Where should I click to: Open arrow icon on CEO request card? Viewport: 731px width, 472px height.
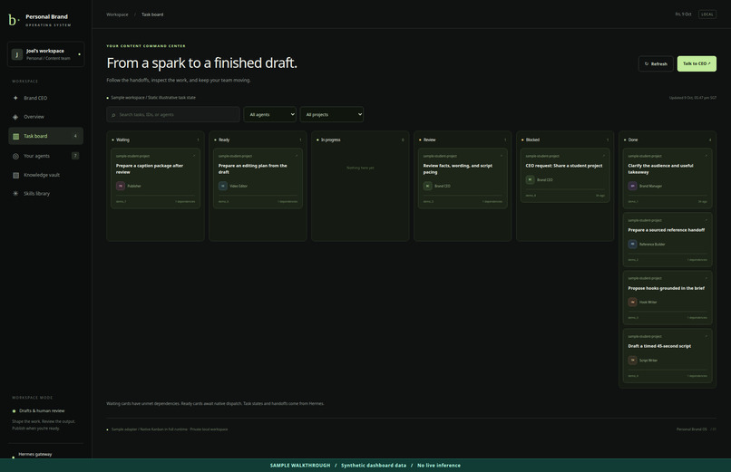604,156
